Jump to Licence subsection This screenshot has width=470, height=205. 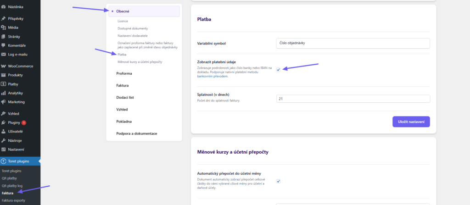[x=123, y=21]
